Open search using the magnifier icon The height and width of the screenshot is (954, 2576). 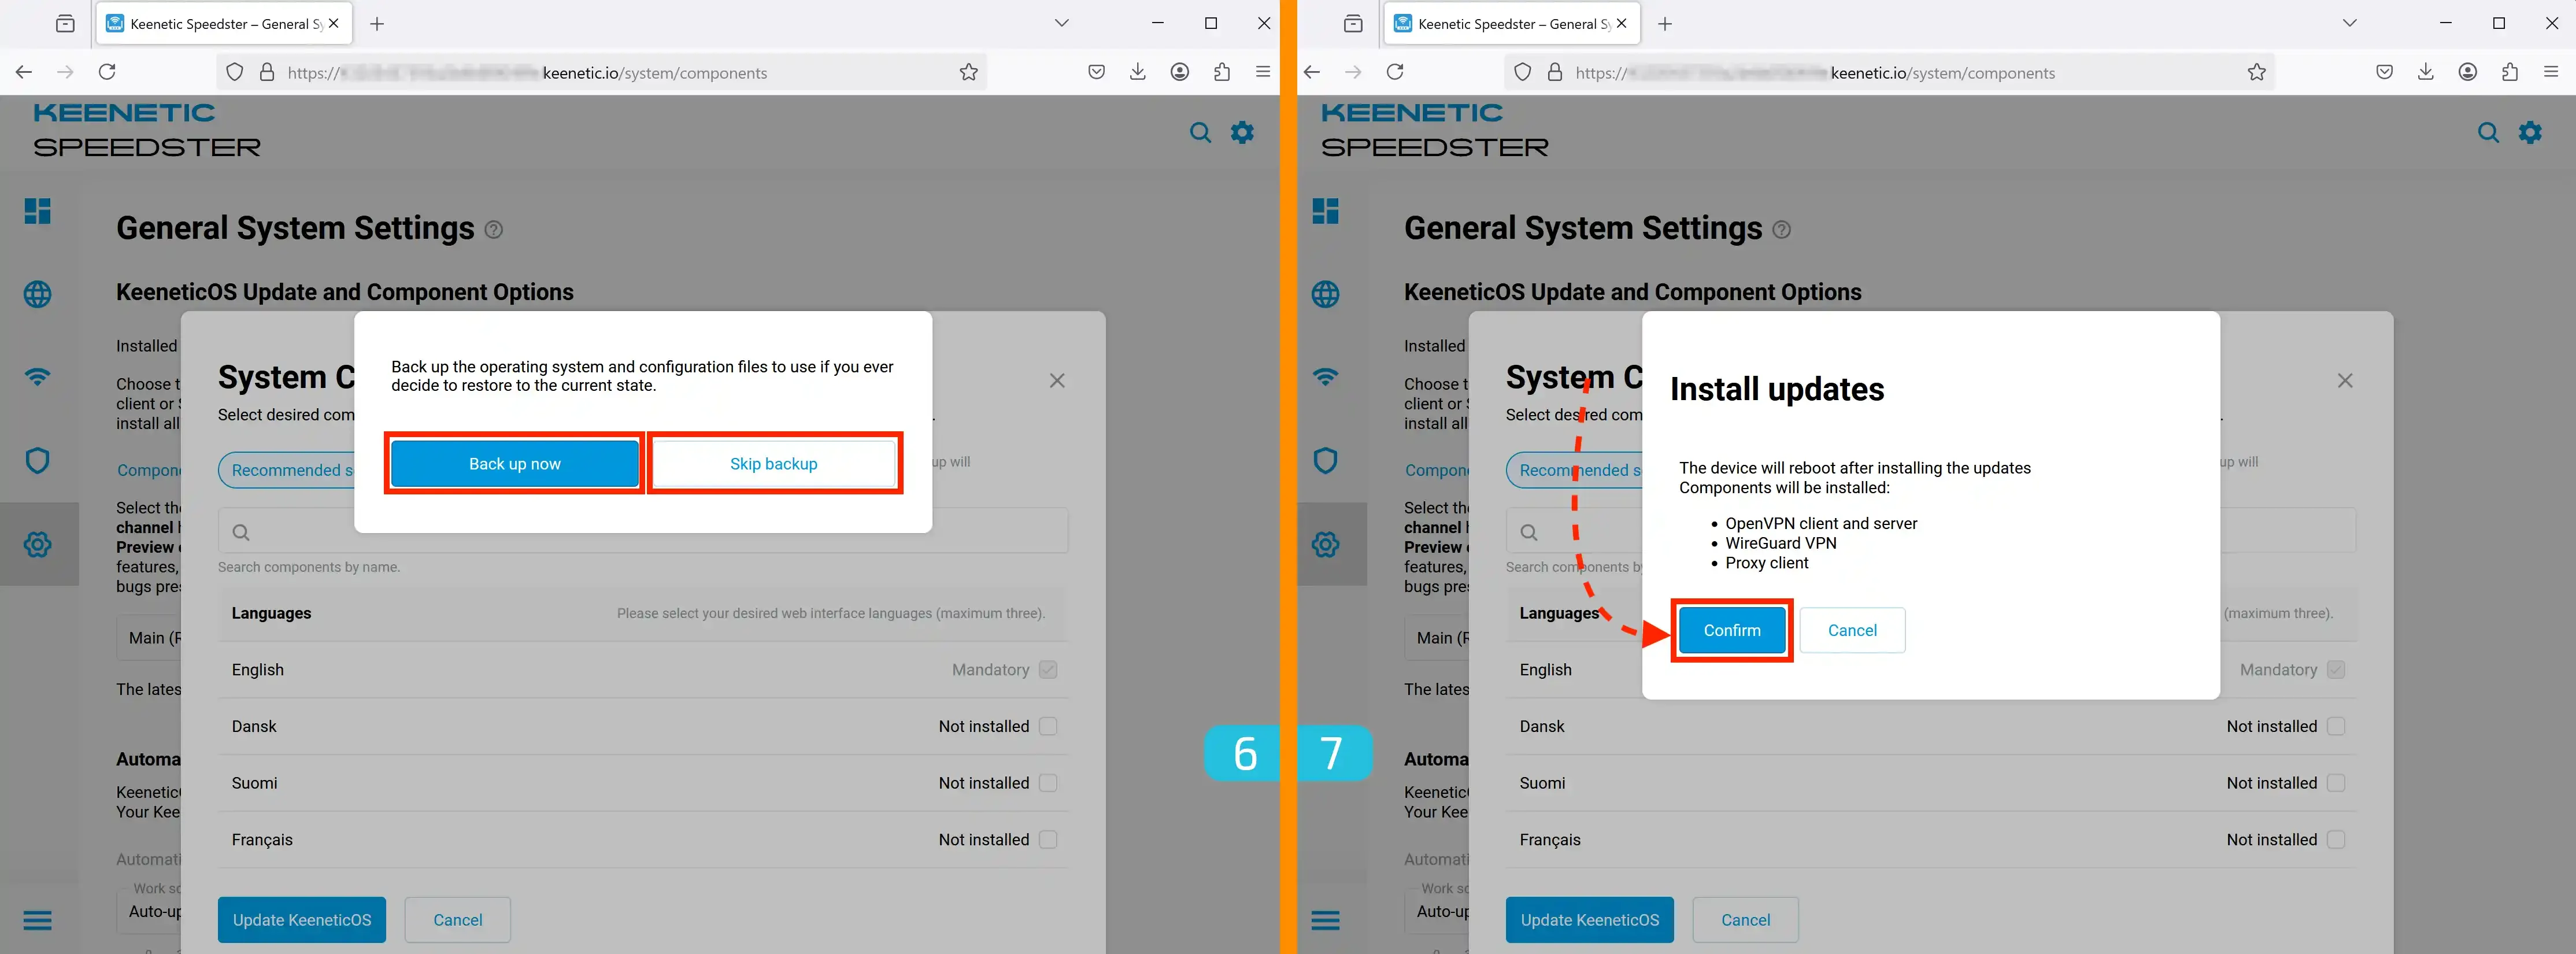coord(1200,132)
